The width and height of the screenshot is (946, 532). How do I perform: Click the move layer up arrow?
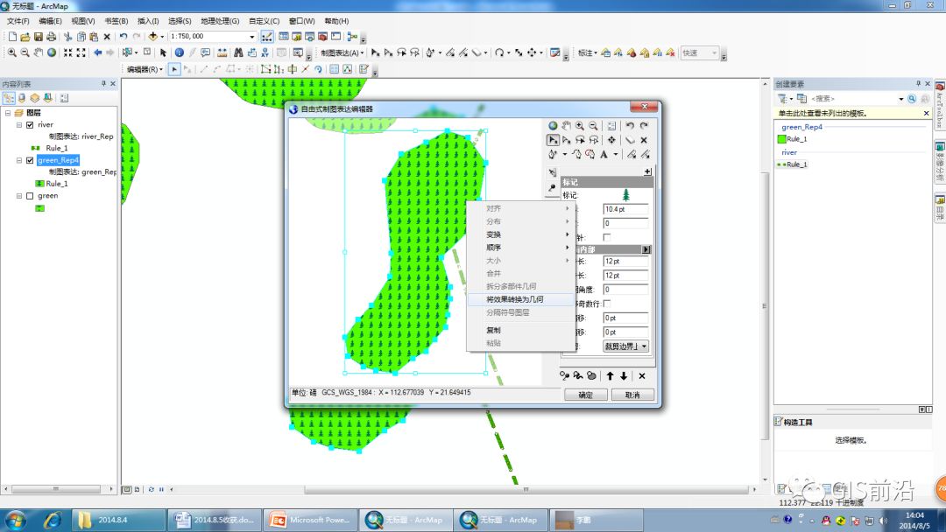pyautogui.click(x=610, y=376)
